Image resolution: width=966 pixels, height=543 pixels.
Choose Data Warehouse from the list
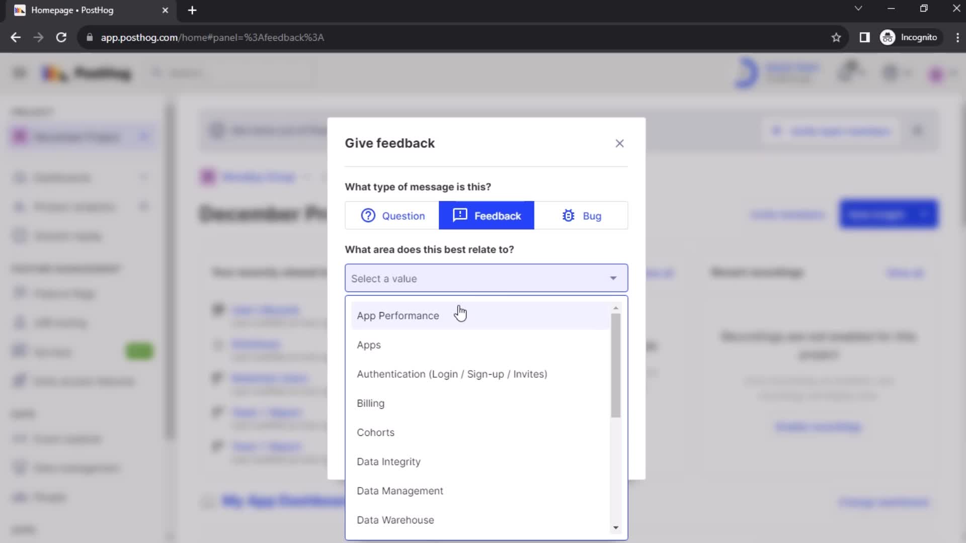[480, 520]
